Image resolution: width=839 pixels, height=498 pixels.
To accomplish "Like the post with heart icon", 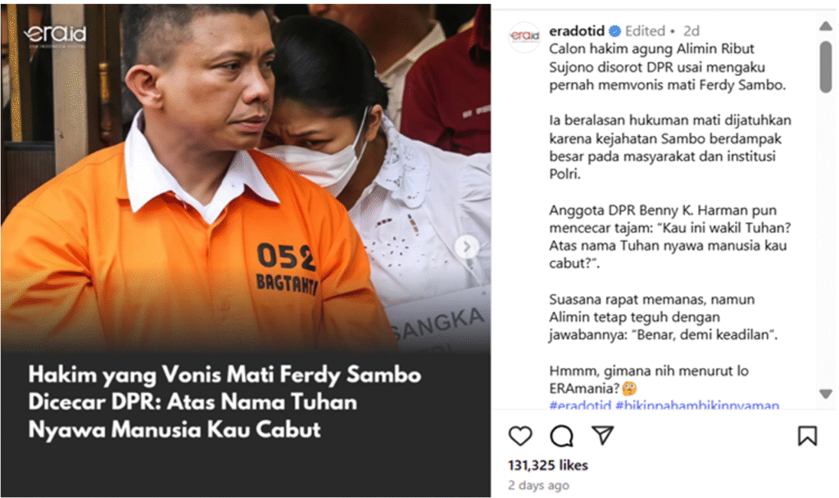I will [519, 436].
